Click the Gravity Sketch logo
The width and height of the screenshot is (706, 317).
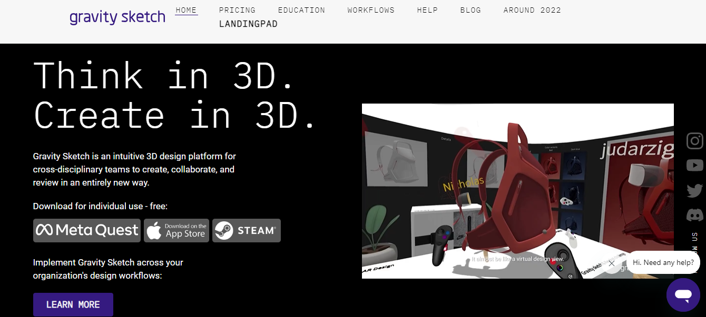pyautogui.click(x=117, y=17)
